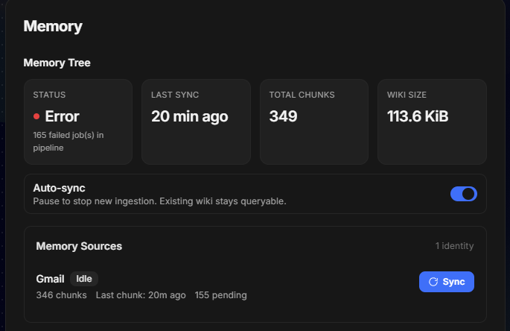Open the Status Error card

pos(78,122)
